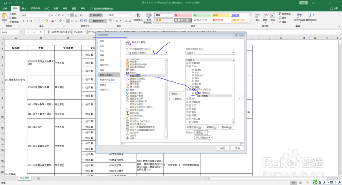Click 取消 to cancel options dialog

pyautogui.click(x=238, y=148)
